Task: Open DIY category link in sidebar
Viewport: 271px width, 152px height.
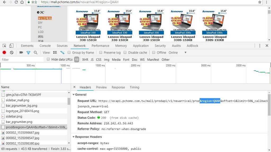Action: pyautogui.click(x=40, y=23)
